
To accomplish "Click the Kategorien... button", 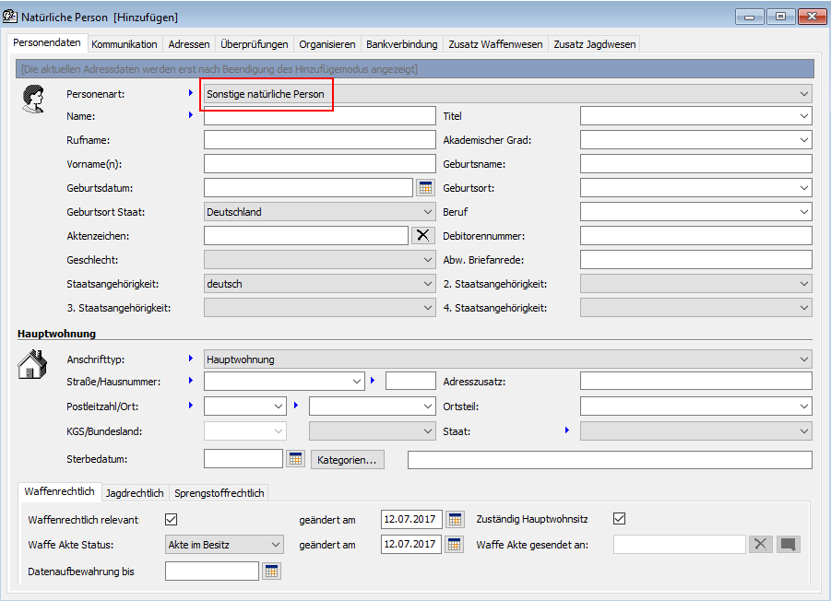I will [348, 459].
